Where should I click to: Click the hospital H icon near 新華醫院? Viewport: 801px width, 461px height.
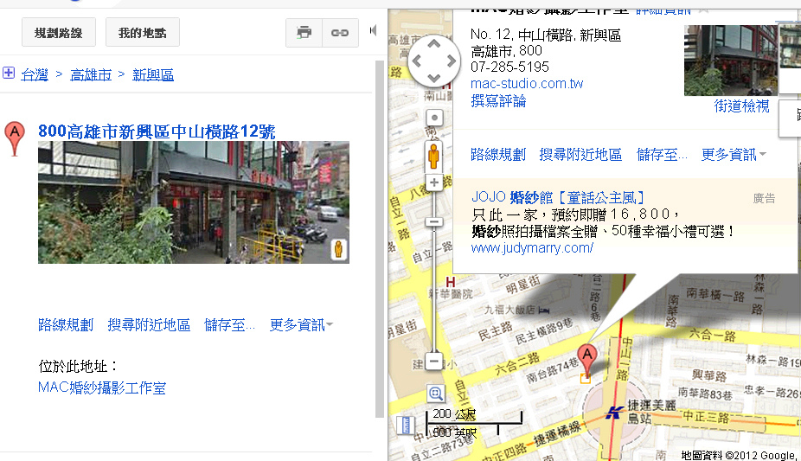click(450, 282)
